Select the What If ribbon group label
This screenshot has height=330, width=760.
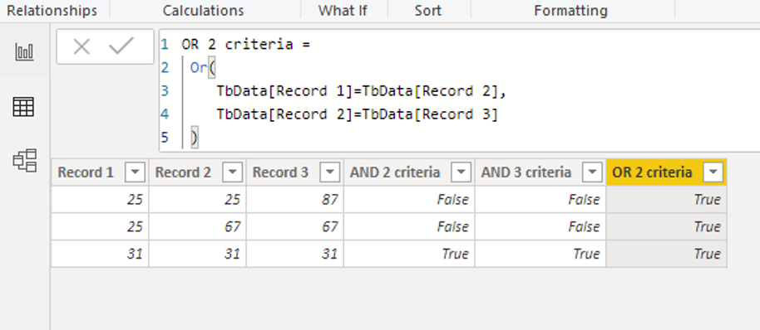click(343, 11)
